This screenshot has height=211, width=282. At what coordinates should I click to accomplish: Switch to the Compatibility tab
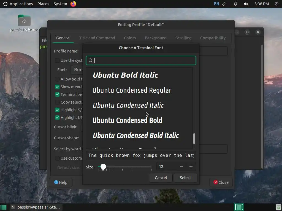coord(213,38)
